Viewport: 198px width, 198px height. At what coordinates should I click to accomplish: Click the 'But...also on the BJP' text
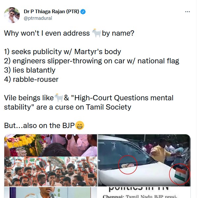pyautogui.click(x=39, y=125)
